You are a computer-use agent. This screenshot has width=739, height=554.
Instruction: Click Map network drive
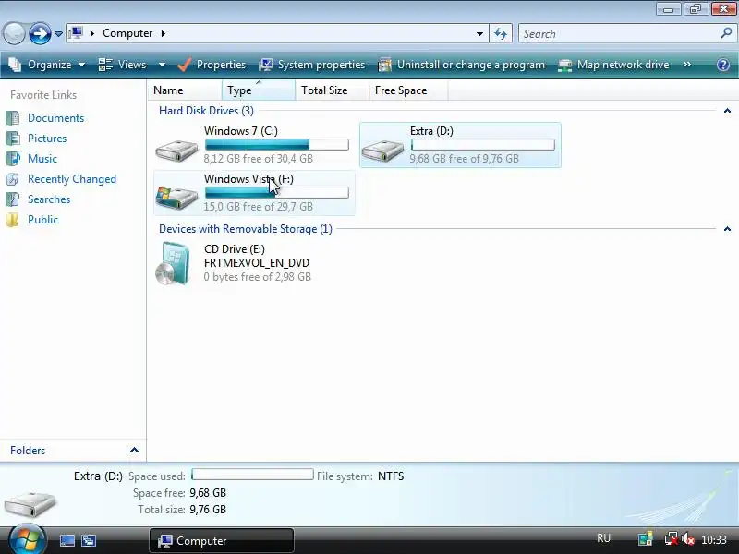pos(613,65)
